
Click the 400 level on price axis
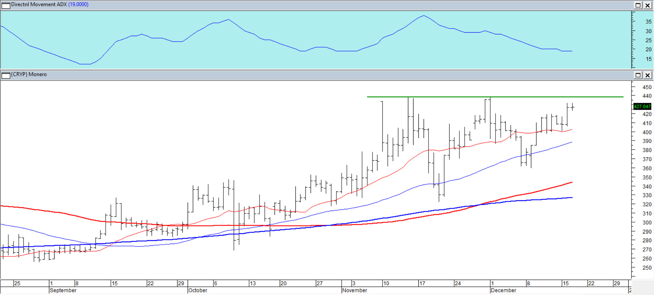point(647,132)
